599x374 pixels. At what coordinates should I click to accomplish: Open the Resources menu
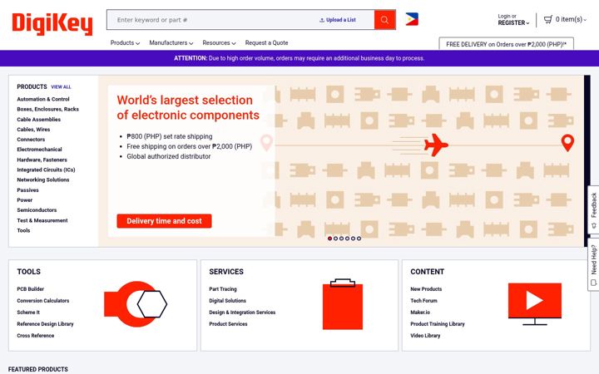(219, 42)
